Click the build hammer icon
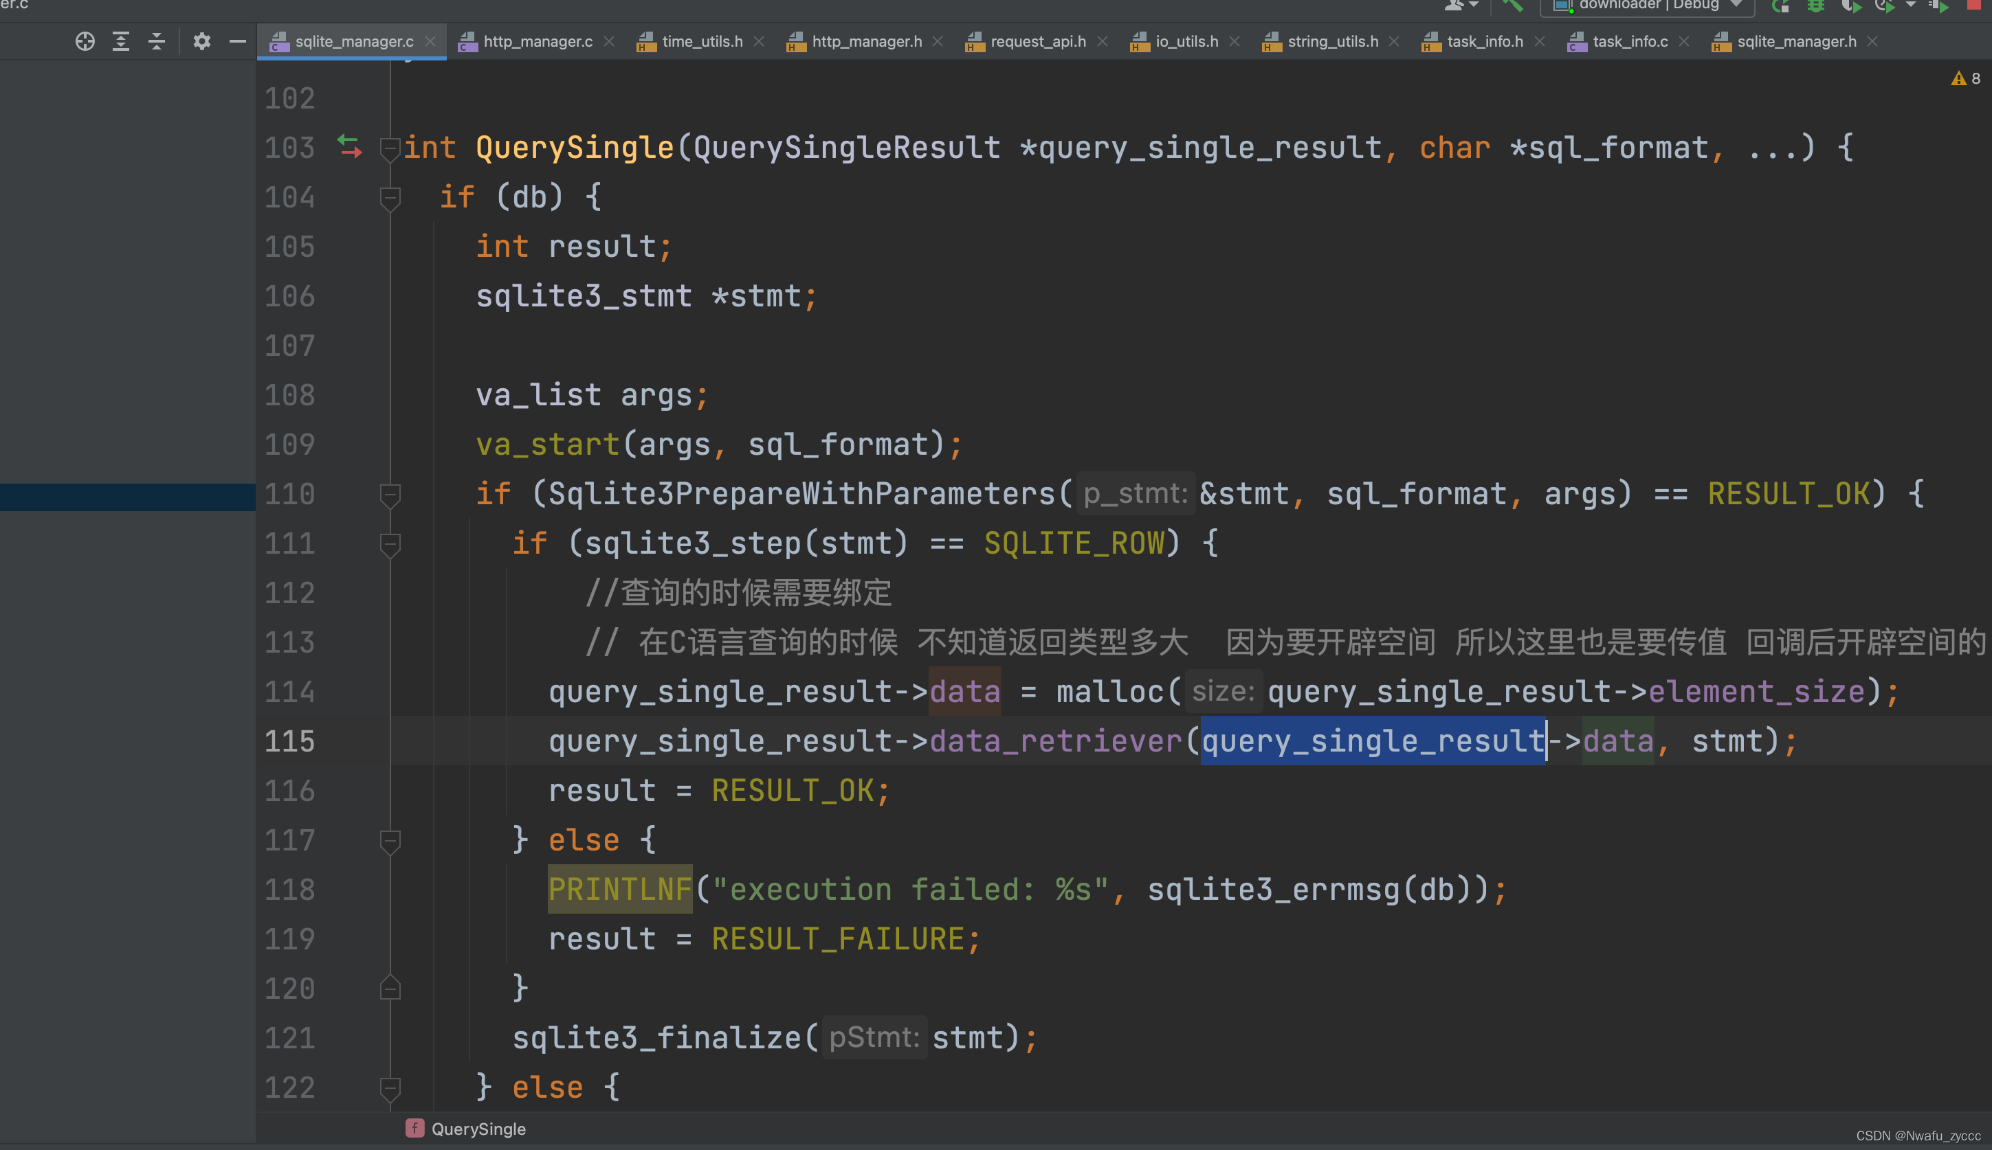Image resolution: width=1992 pixels, height=1150 pixels. [x=1512, y=5]
